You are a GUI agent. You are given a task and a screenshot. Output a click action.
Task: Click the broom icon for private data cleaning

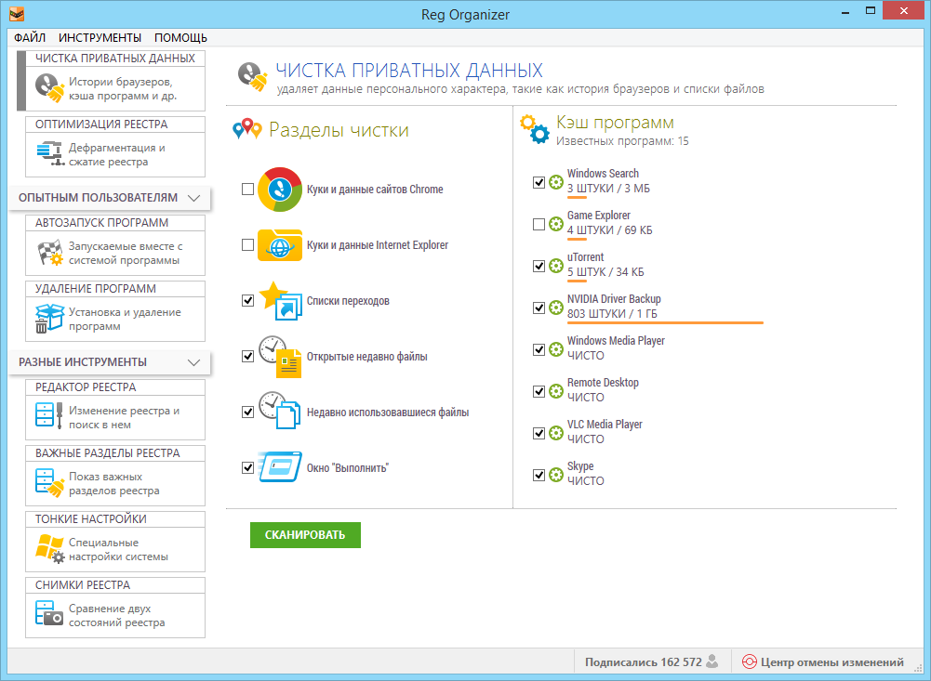point(49,87)
